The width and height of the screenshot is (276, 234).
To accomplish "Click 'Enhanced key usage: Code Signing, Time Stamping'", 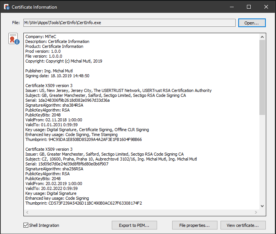I will tap(71, 135).
